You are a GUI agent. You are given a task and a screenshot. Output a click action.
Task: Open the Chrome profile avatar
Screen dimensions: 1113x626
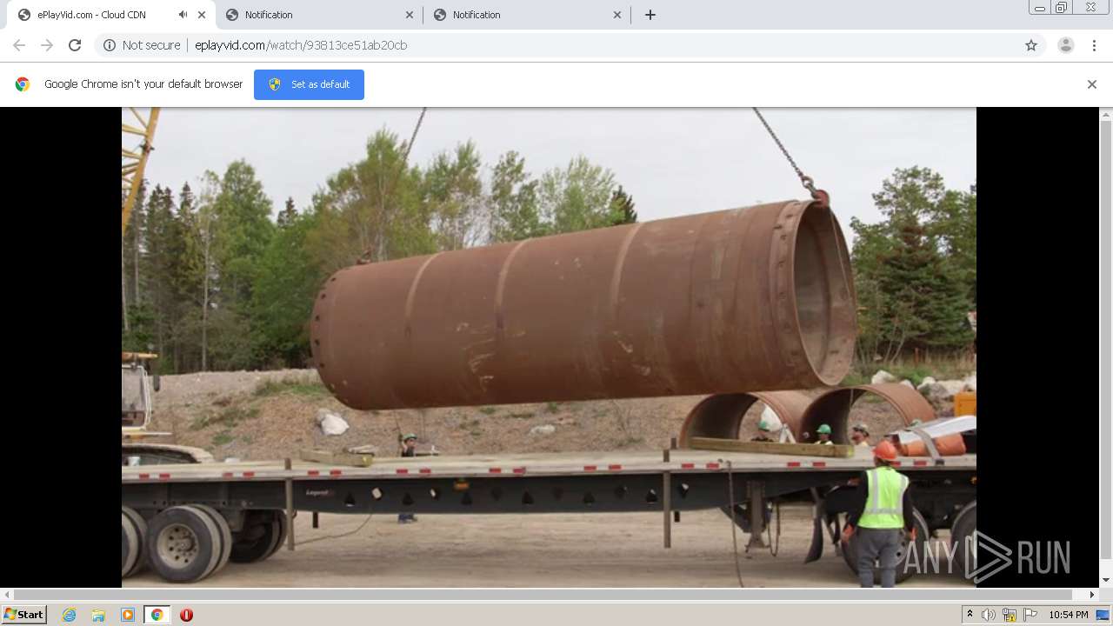click(1066, 45)
